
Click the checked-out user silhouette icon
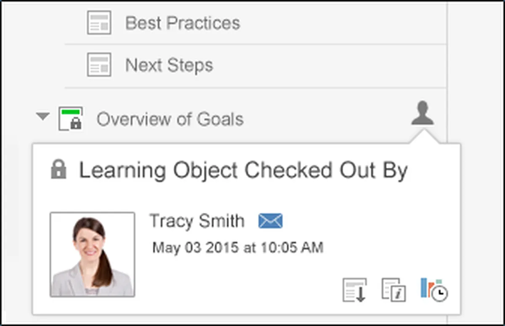(423, 113)
